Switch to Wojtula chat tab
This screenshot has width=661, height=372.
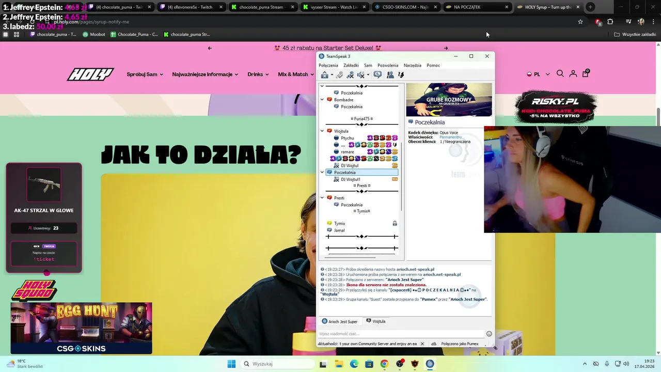pyautogui.click(x=376, y=321)
